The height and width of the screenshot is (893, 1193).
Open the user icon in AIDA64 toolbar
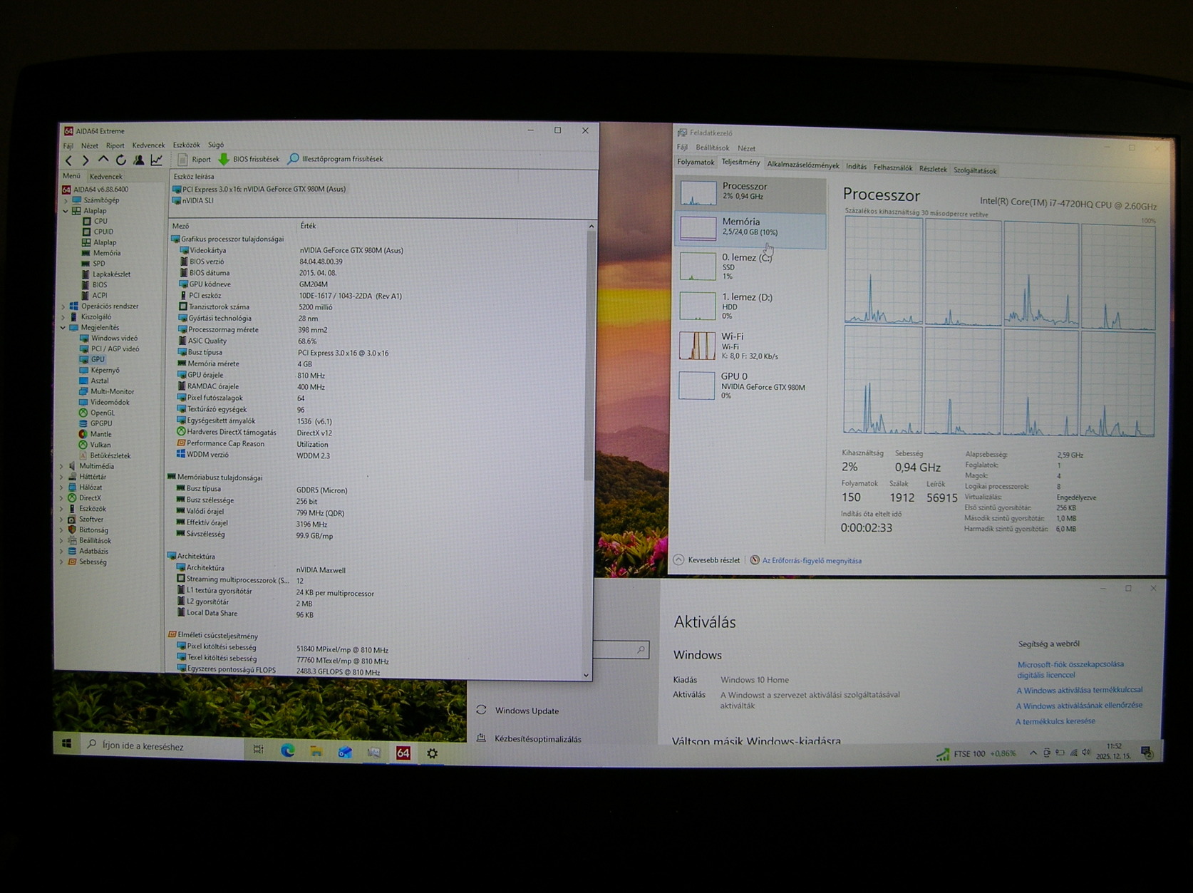click(x=139, y=160)
